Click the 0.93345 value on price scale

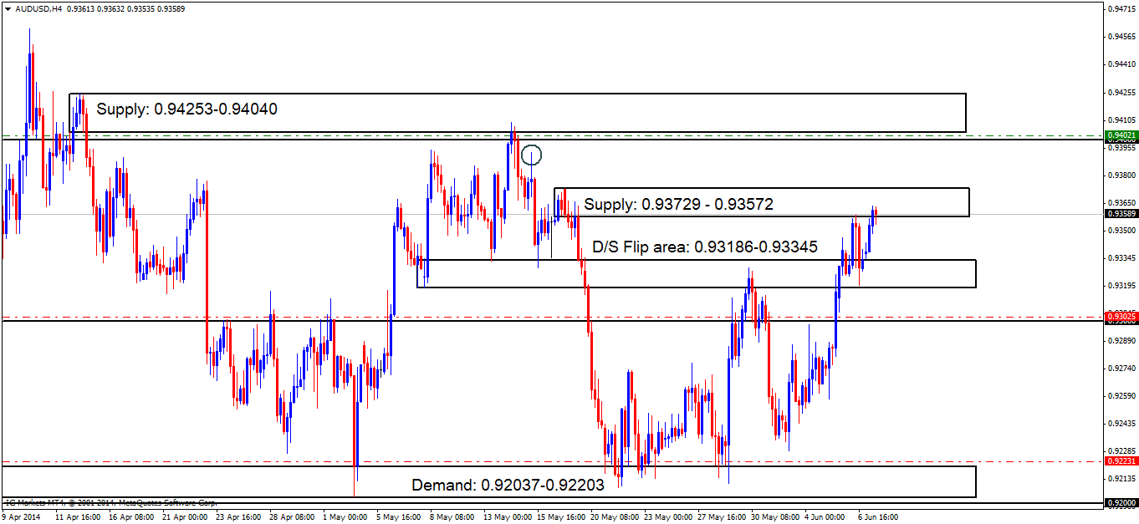(1121, 258)
